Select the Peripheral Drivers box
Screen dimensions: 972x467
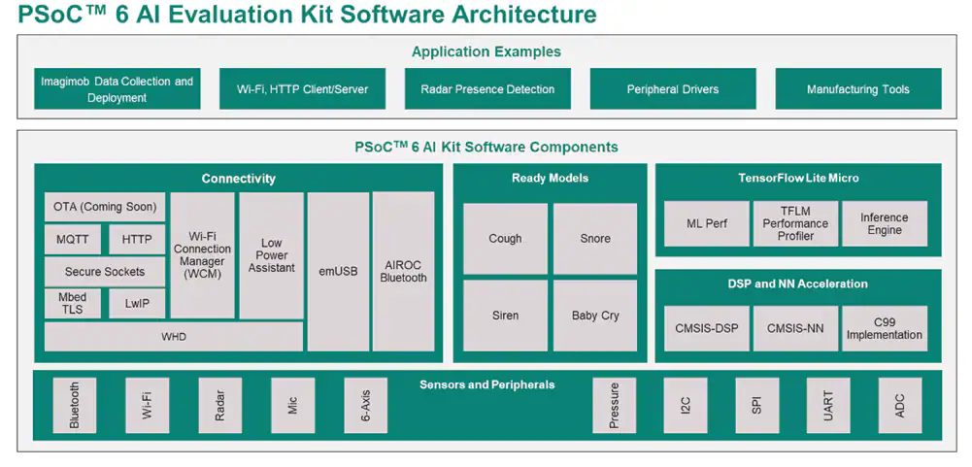coord(673,88)
